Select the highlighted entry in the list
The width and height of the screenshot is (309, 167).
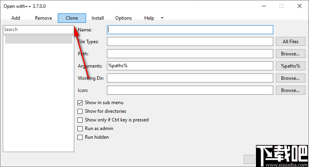39,40
